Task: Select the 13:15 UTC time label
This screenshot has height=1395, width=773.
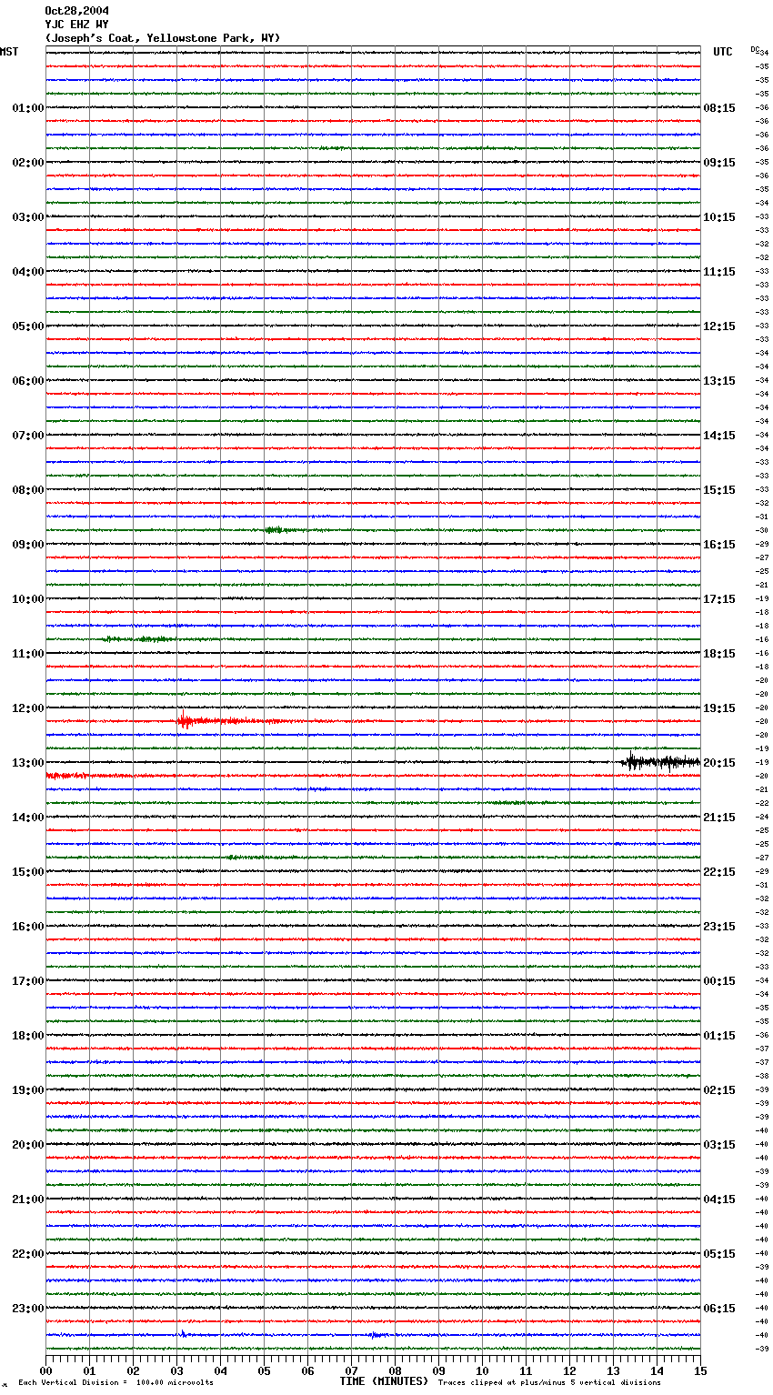Action: 719,381
